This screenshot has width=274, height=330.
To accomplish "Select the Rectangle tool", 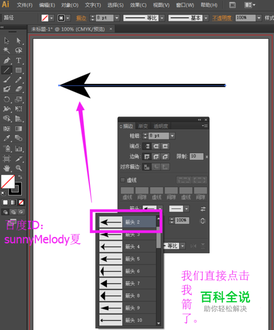I will tap(19, 70).
